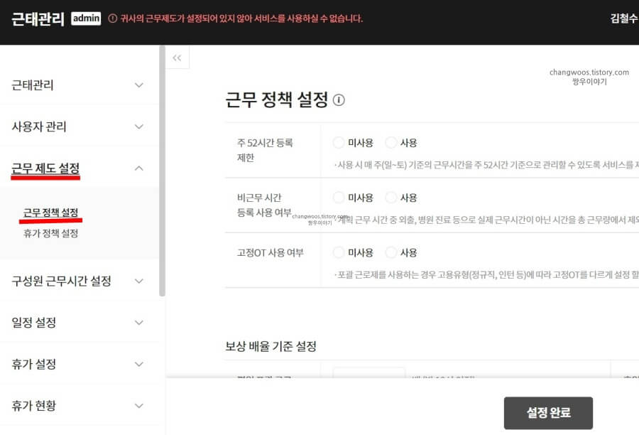
Task: Click the 고정OT 사용 여부 label
Action: click(x=271, y=252)
